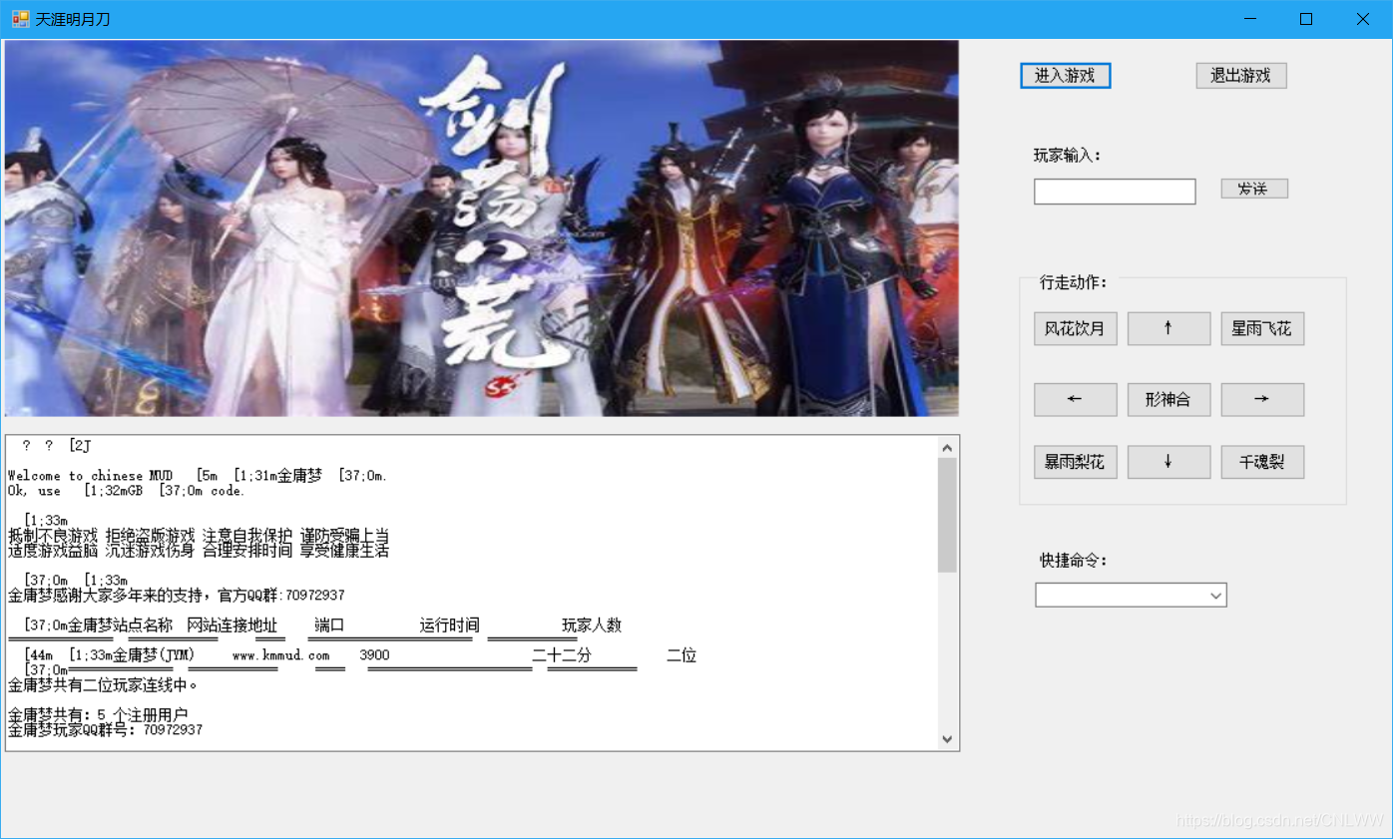
Task: Move left with the ← arrow button
Action: (1075, 400)
